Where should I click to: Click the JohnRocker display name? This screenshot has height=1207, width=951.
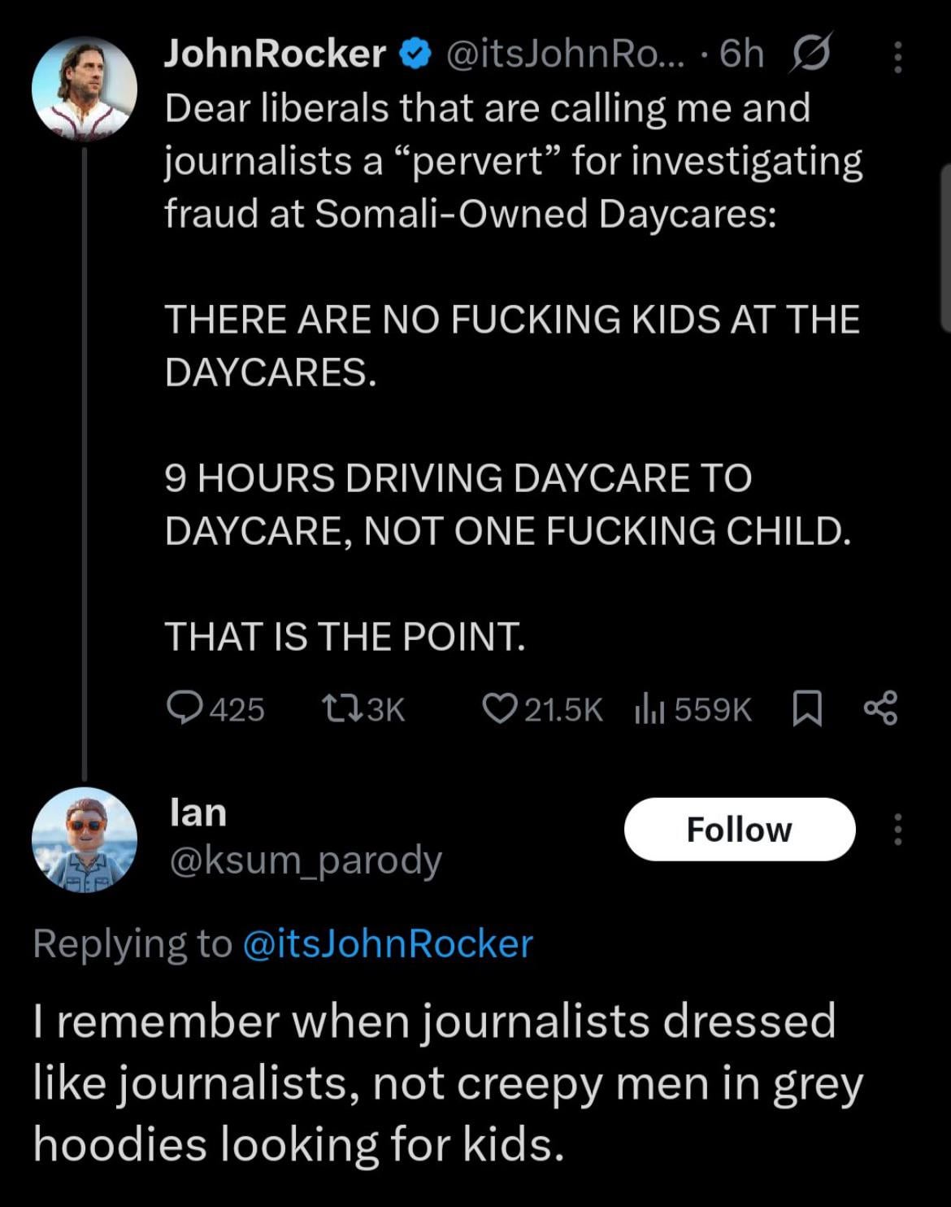tap(275, 54)
